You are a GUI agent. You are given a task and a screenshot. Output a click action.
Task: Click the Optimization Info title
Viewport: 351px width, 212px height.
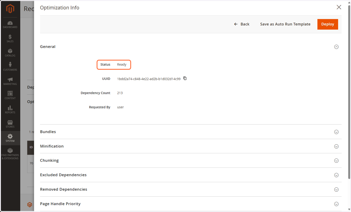(60, 8)
